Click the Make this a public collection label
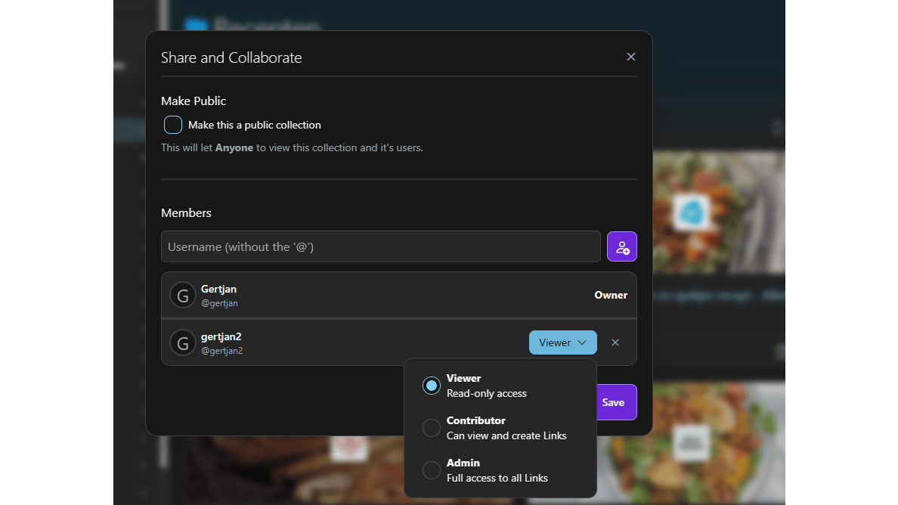The width and height of the screenshot is (898, 505). pos(255,125)
